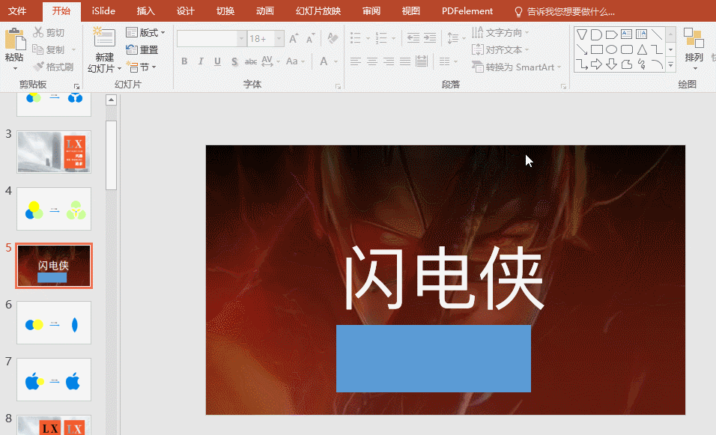Toggle Italic text formatting

(201, 61)
